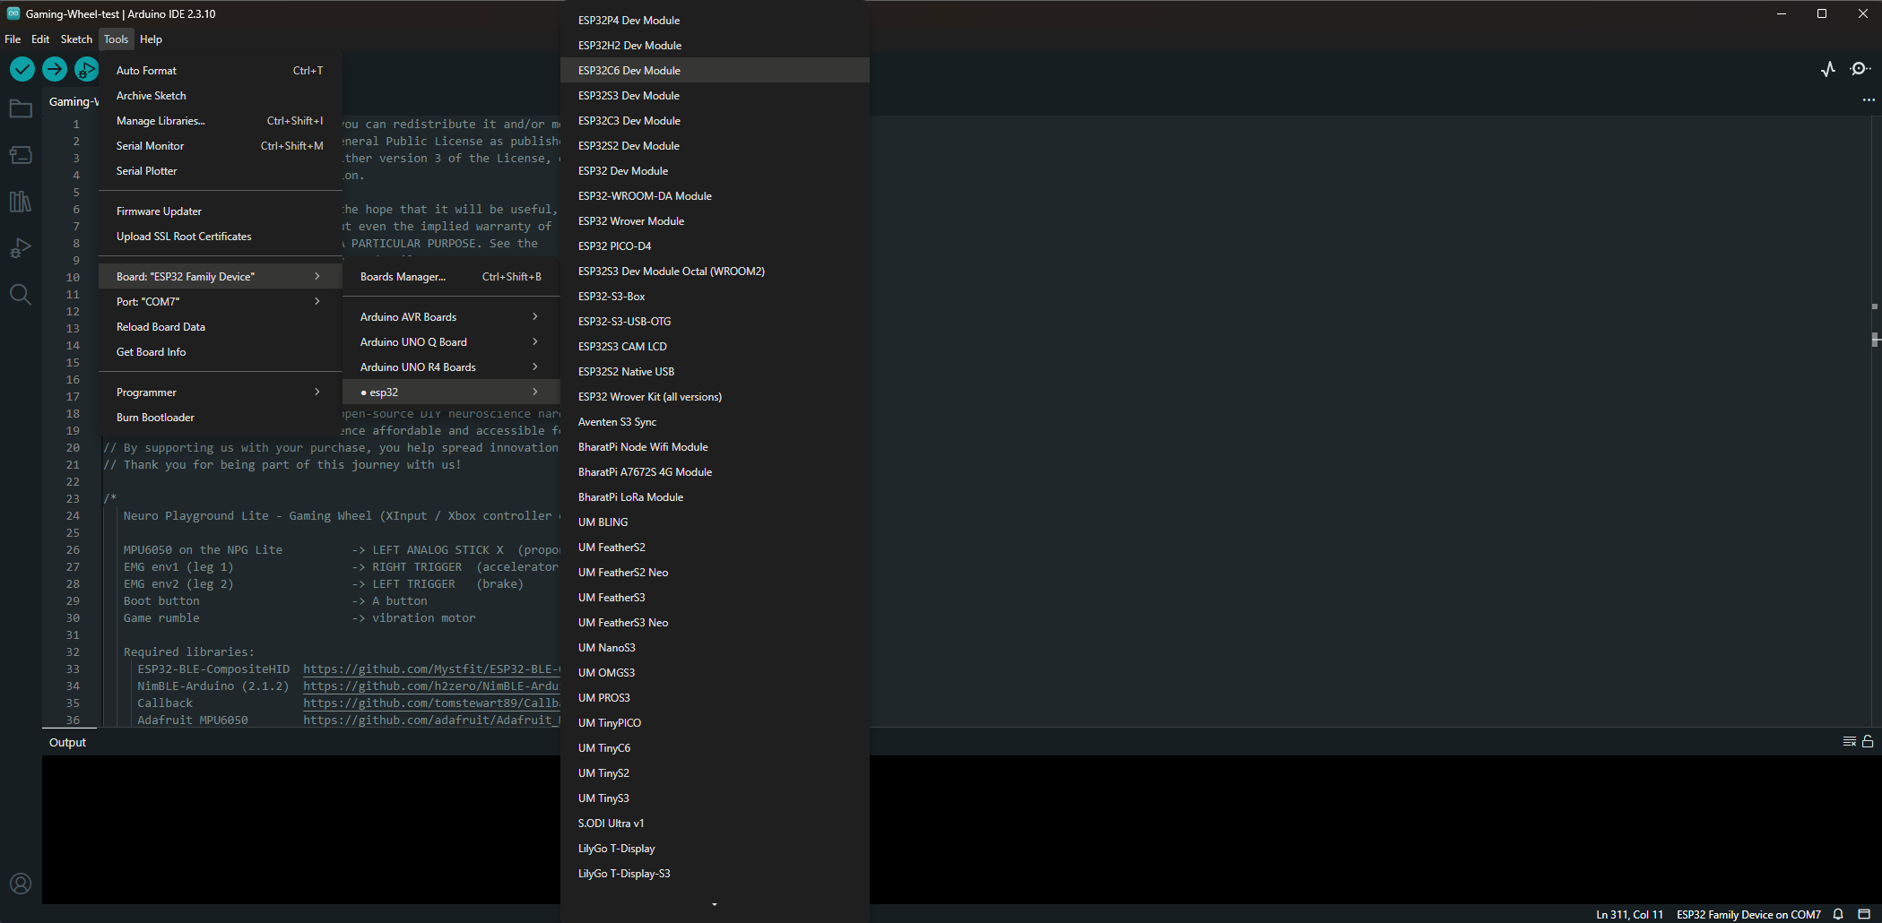Click the three-dots editor options icon
This screenshot has height=923, width=1882.
[1869, 100]
